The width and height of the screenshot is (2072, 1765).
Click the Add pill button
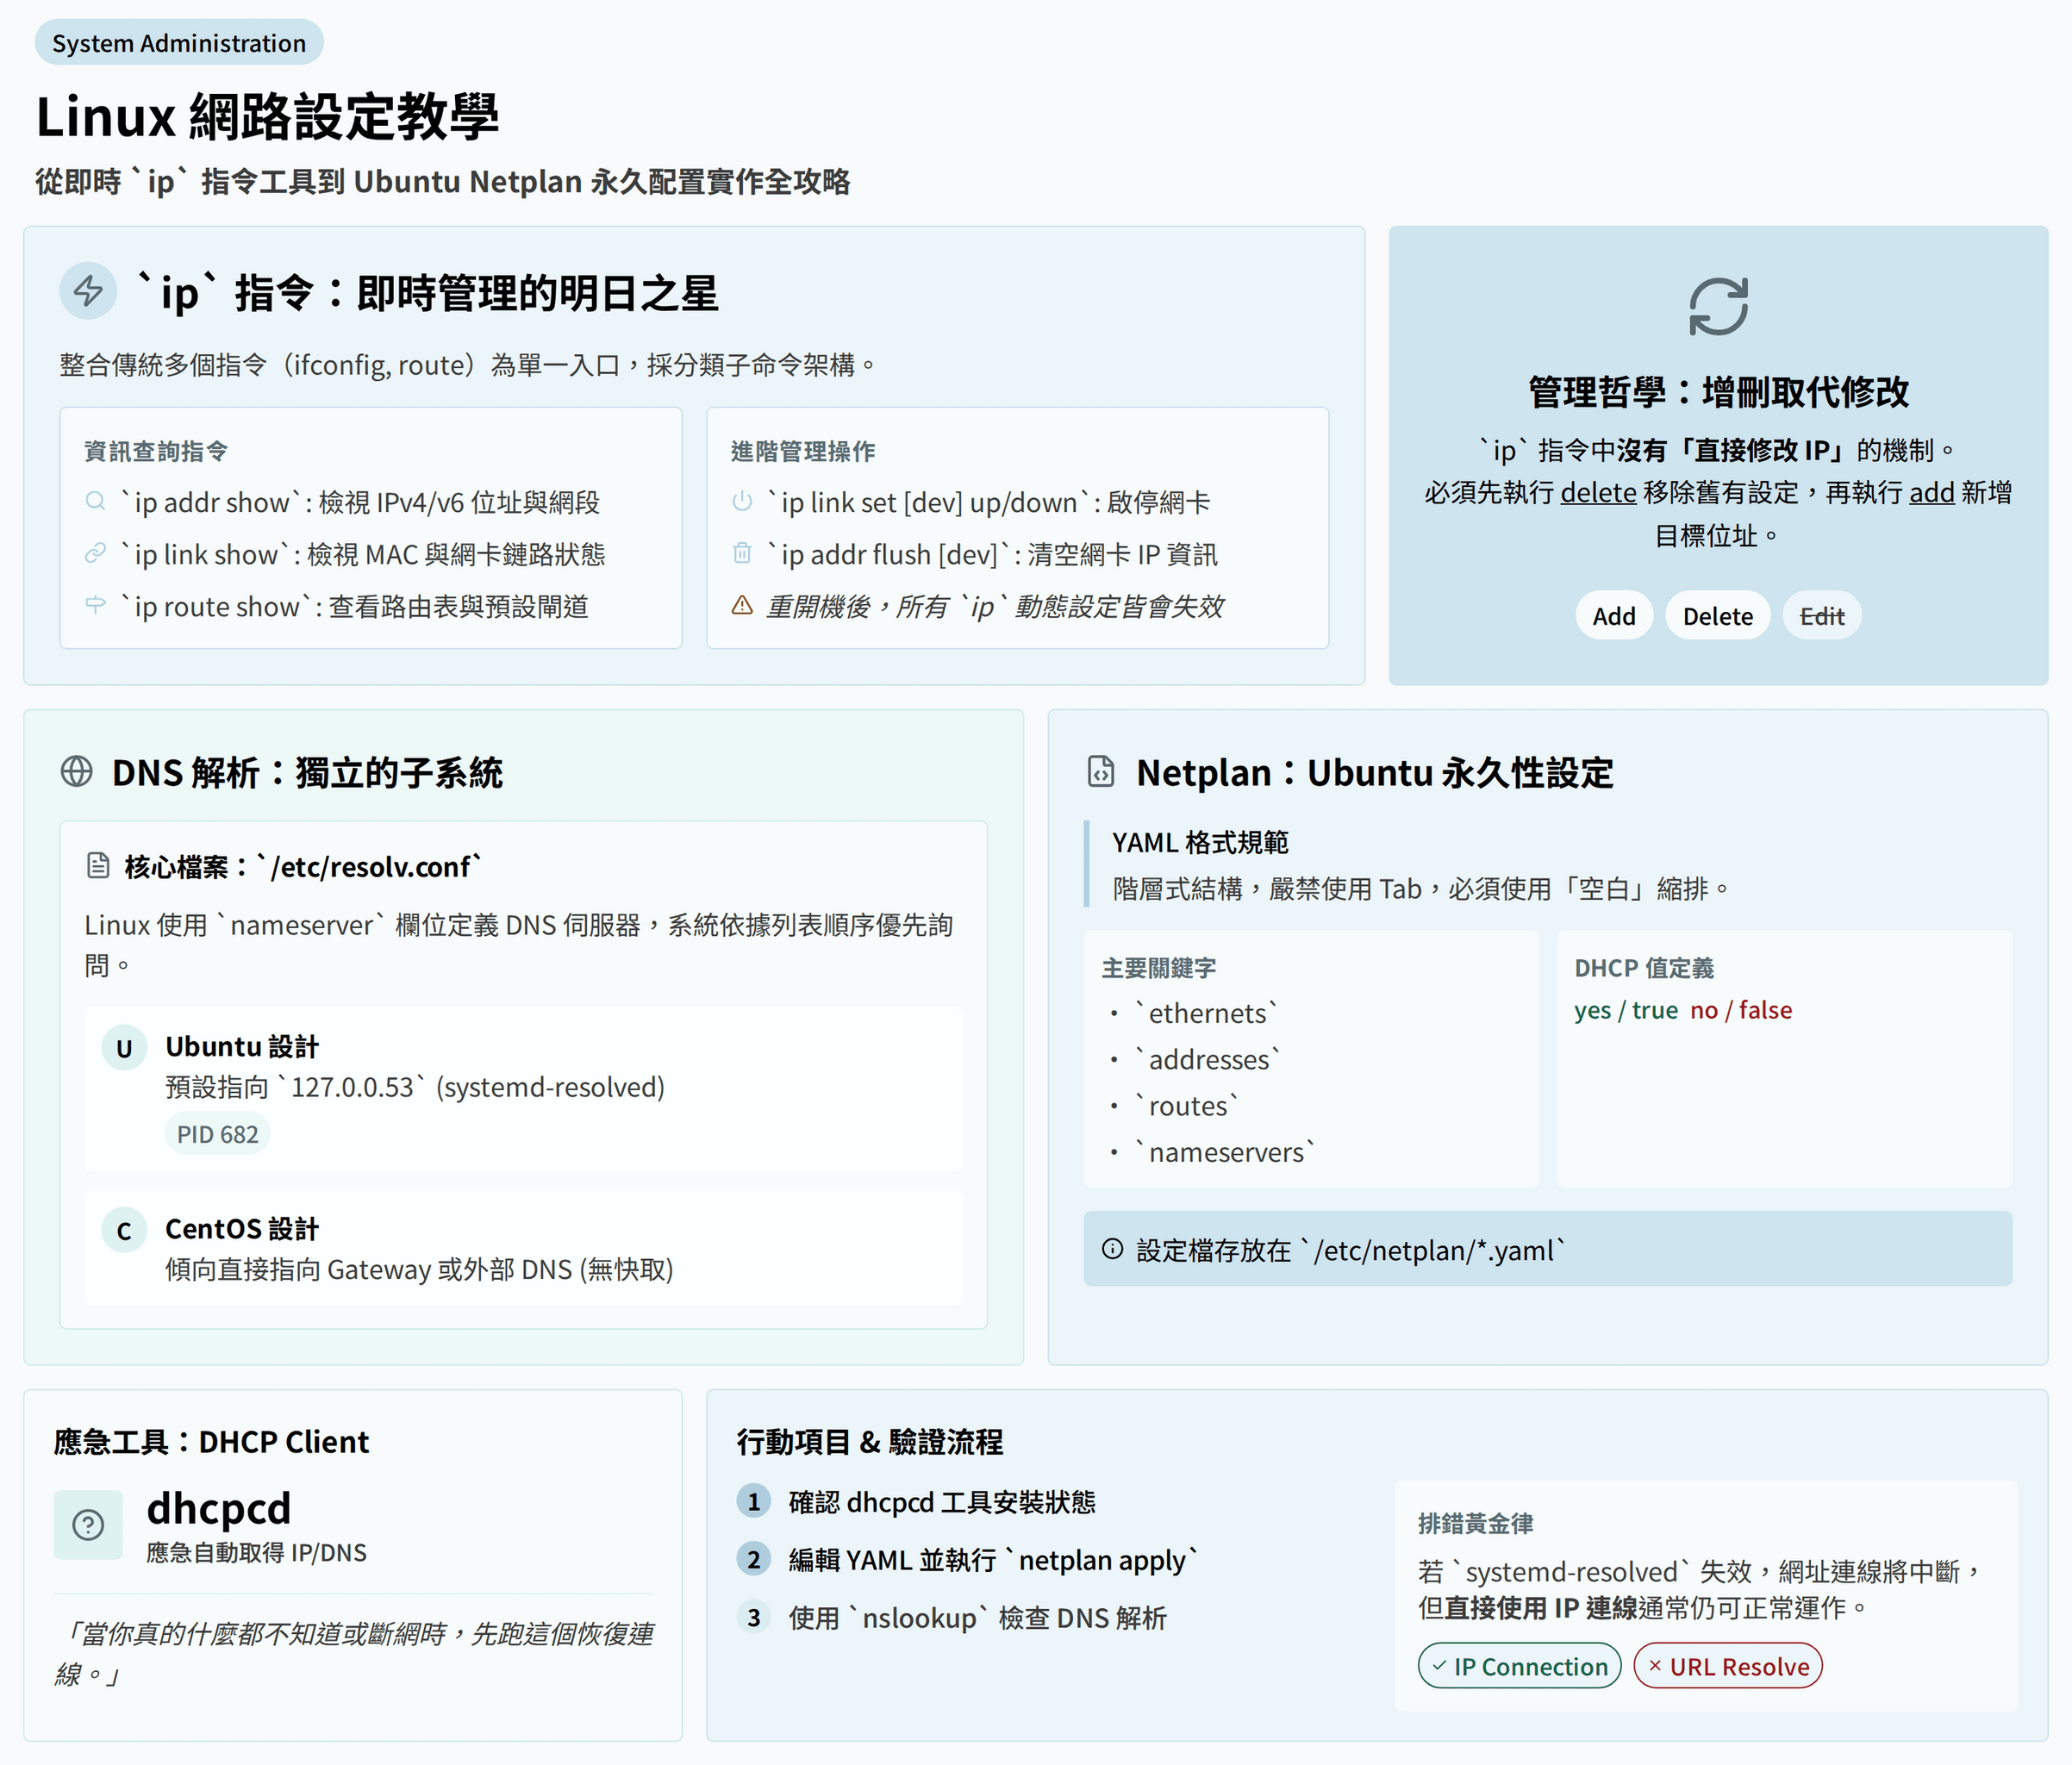pos(1613,616)
